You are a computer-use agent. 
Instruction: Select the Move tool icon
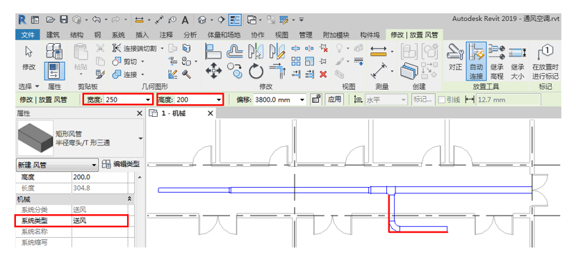tap(213, 71)
